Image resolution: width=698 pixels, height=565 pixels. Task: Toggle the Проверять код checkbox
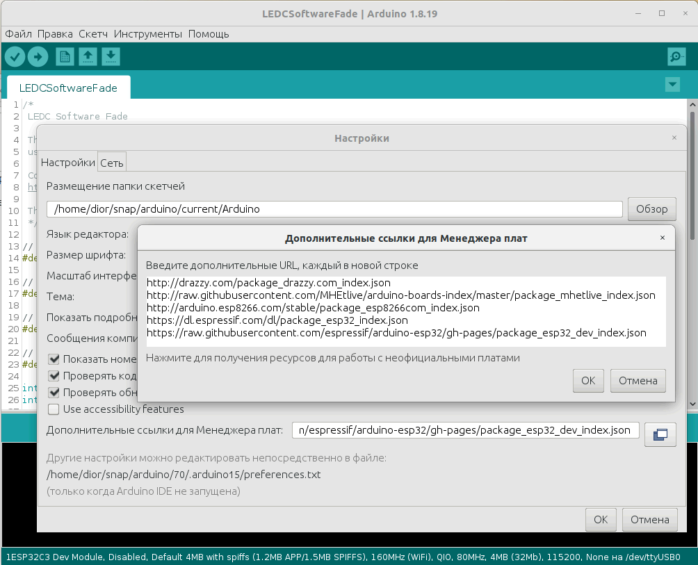coord(54,376)
